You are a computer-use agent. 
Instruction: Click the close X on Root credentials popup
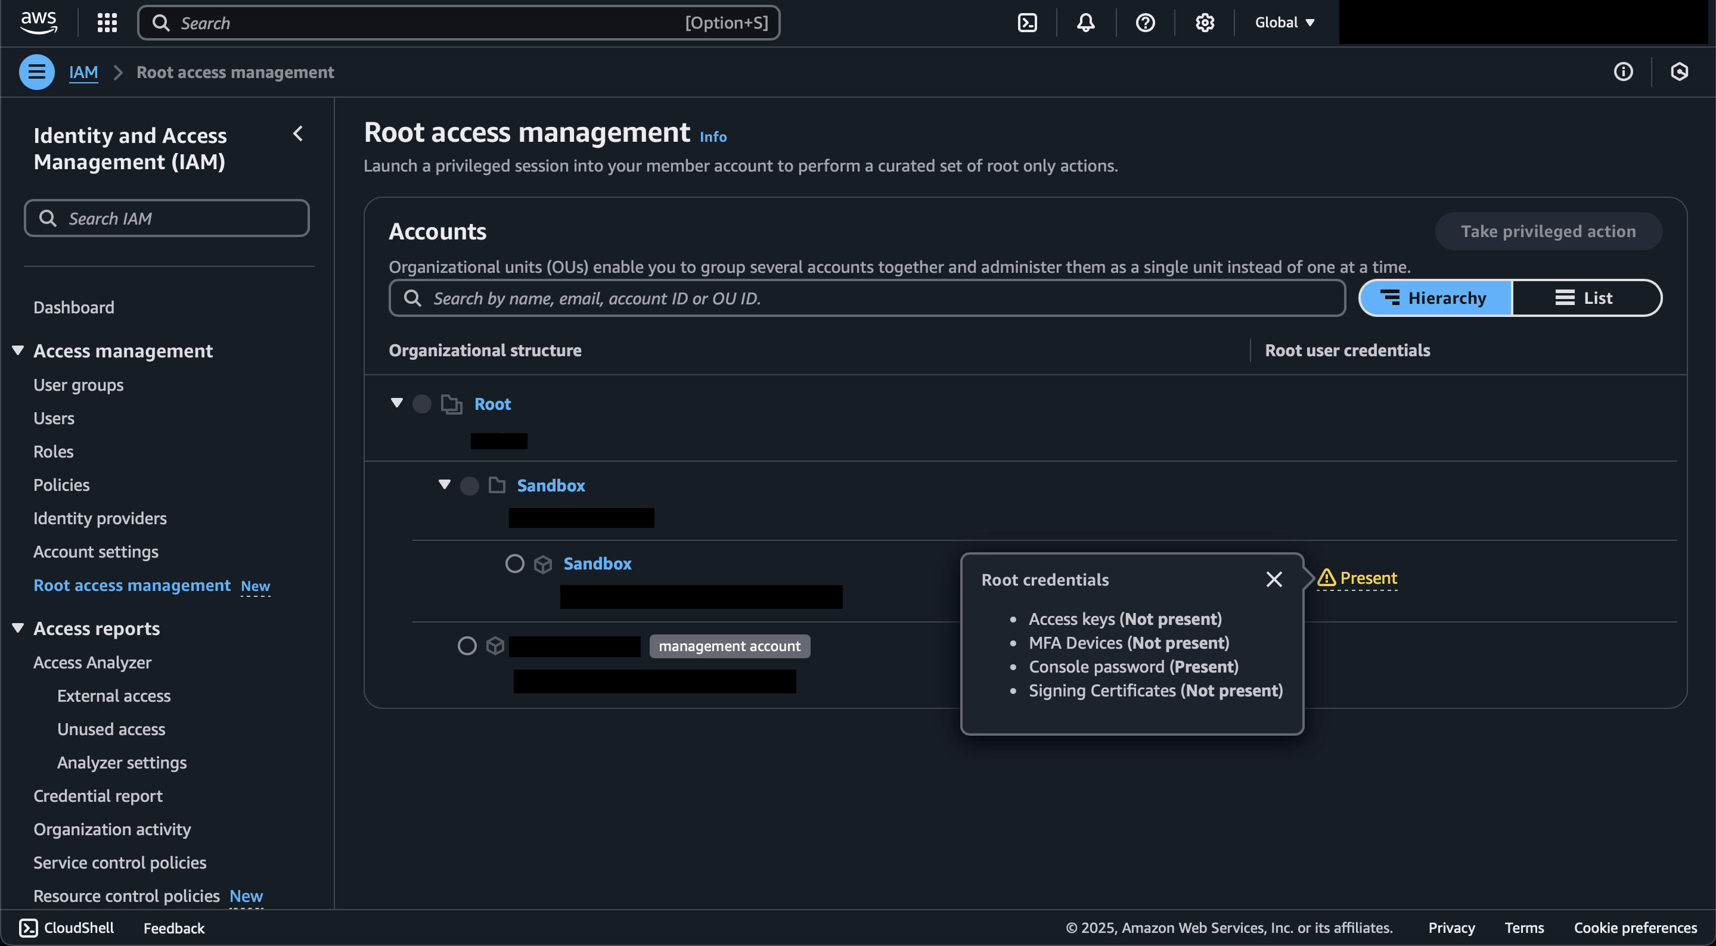(x=1273, y=579)
